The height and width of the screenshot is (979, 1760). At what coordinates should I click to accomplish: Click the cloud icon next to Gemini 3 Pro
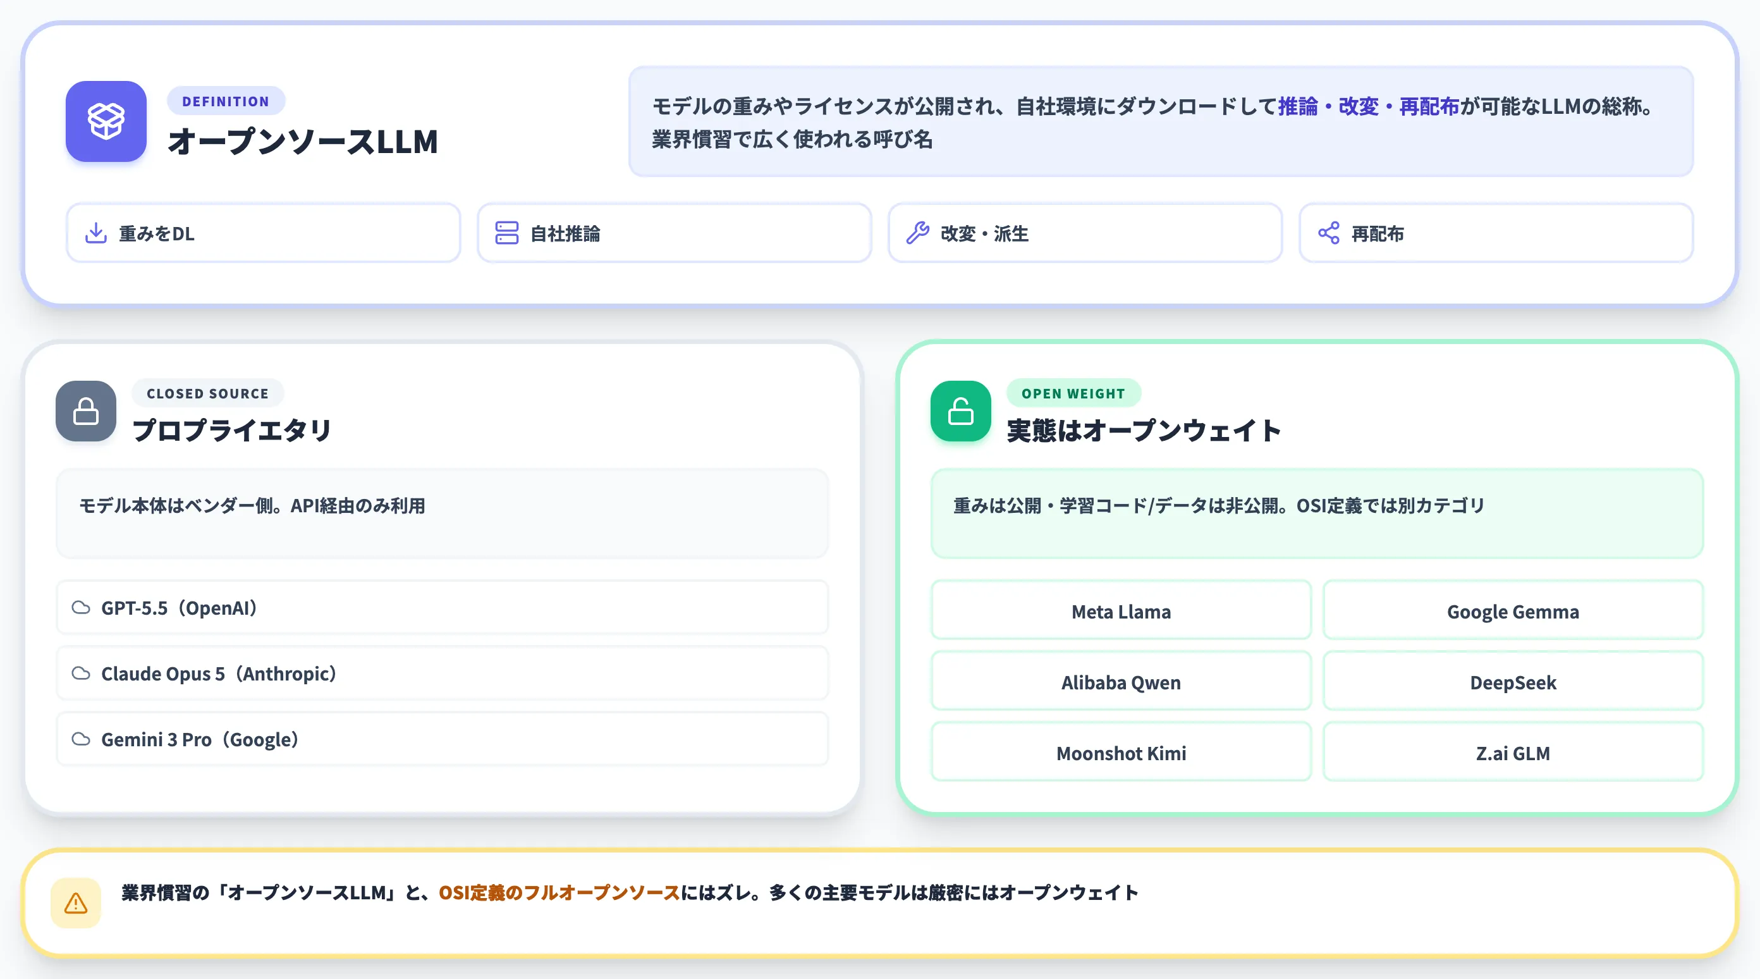coord(82,739)
